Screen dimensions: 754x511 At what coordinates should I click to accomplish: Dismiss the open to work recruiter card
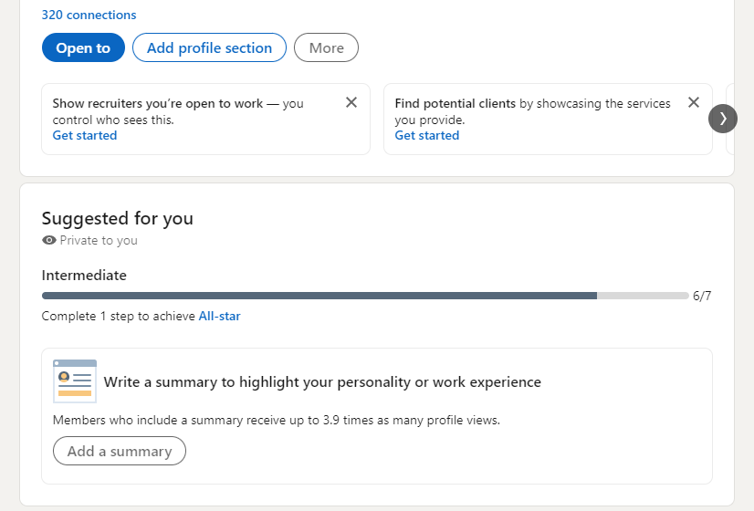pos(351,102)
